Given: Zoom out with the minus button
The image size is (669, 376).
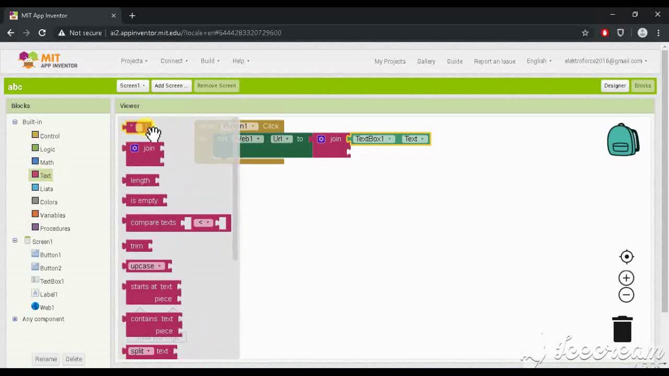Looking at the screenshot, I should [626, 295].
